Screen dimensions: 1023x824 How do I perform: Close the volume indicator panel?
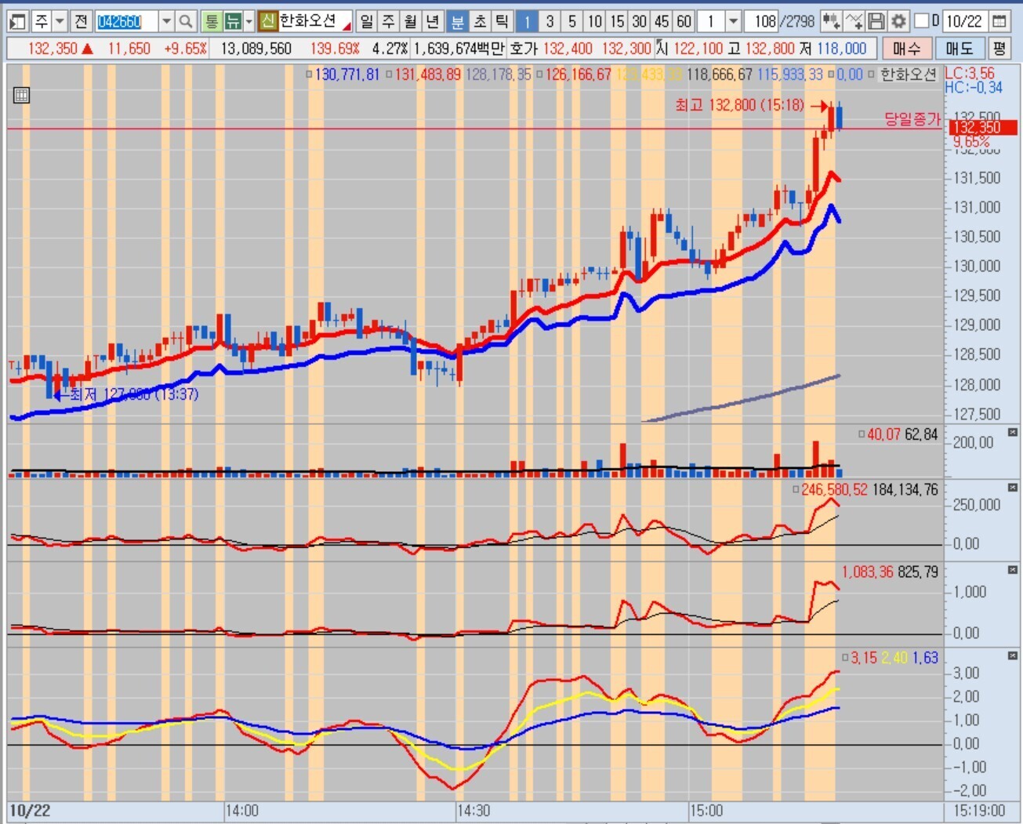pos(1012,433)
